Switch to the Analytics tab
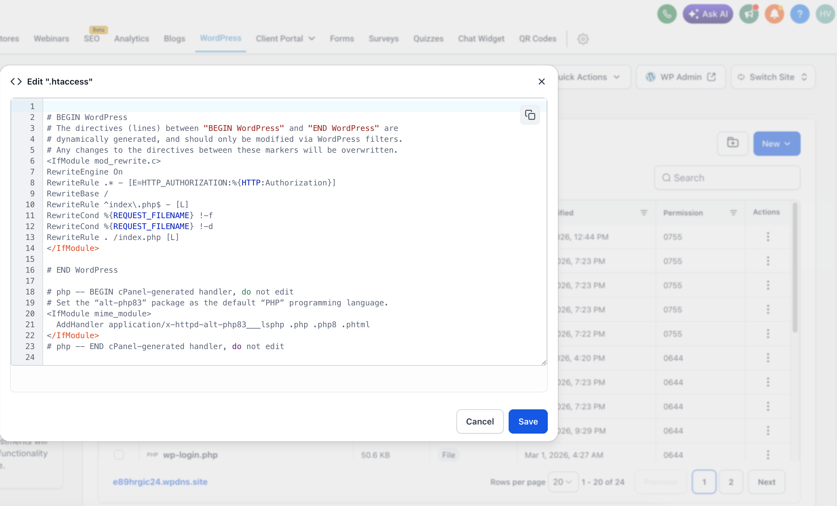The image size is (837, 506). 131,39
